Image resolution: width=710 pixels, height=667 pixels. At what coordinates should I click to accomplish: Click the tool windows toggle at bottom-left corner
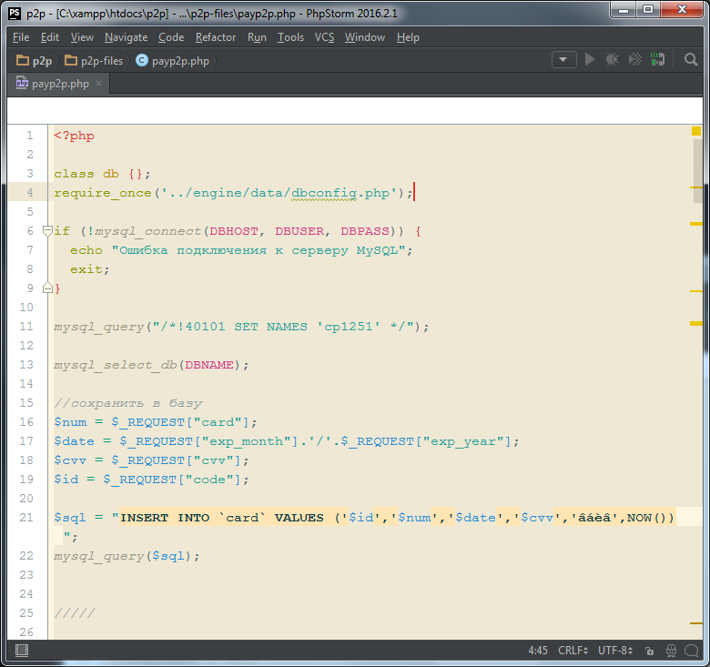[x=21, y=651]
